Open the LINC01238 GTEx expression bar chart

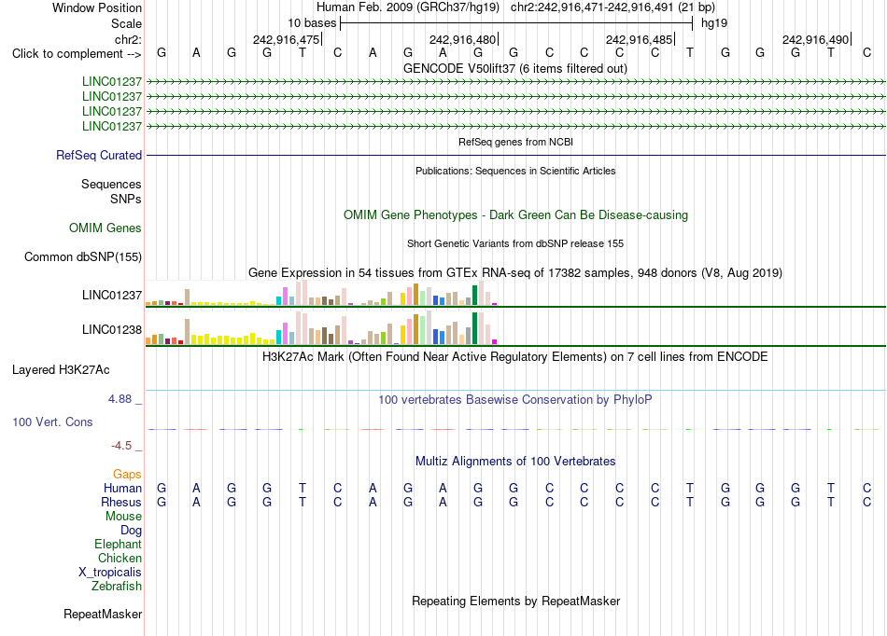click(321, 327)
